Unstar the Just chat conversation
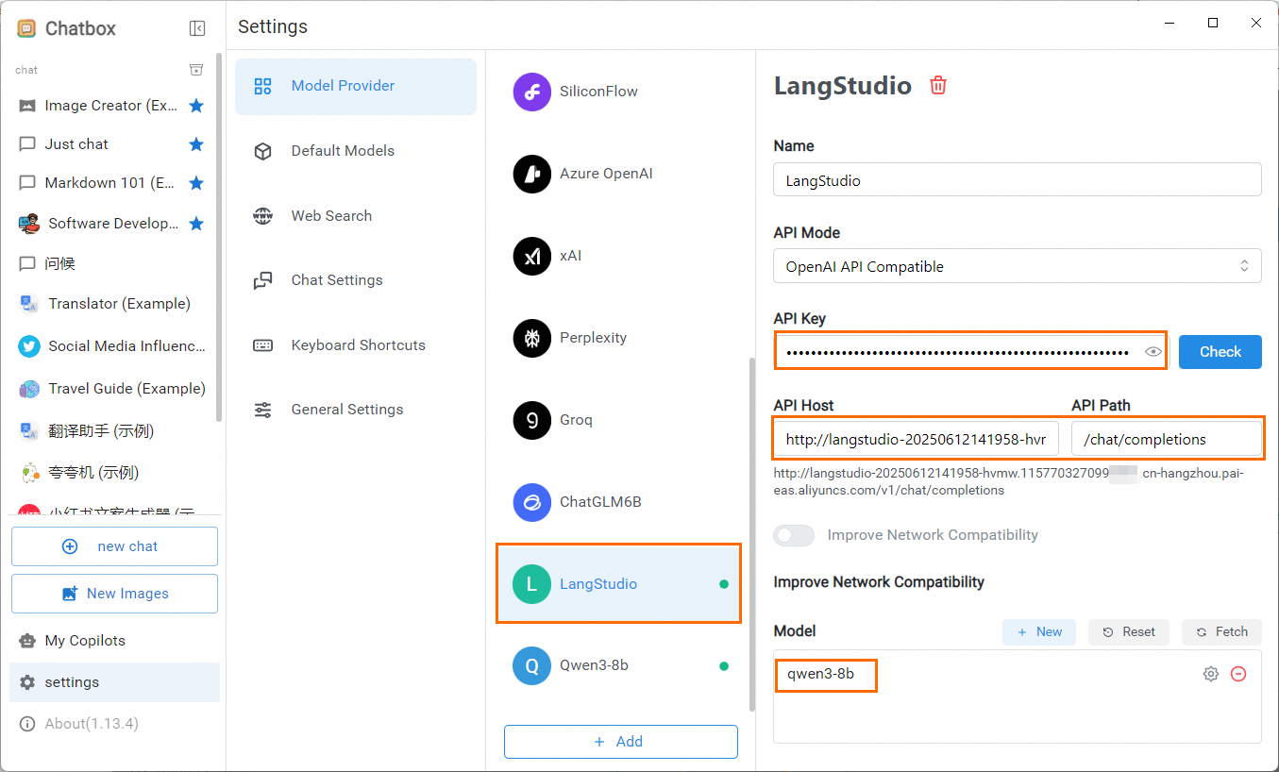Viewport: 1279px width, 772px height. [196, 144]
